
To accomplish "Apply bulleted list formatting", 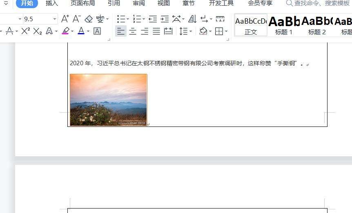I will click(x=121, y=19).
